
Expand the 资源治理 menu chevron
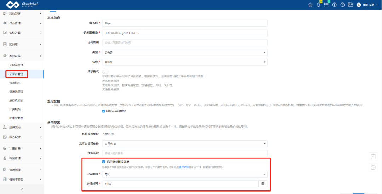pyautogui.click(x=40, y=170)
